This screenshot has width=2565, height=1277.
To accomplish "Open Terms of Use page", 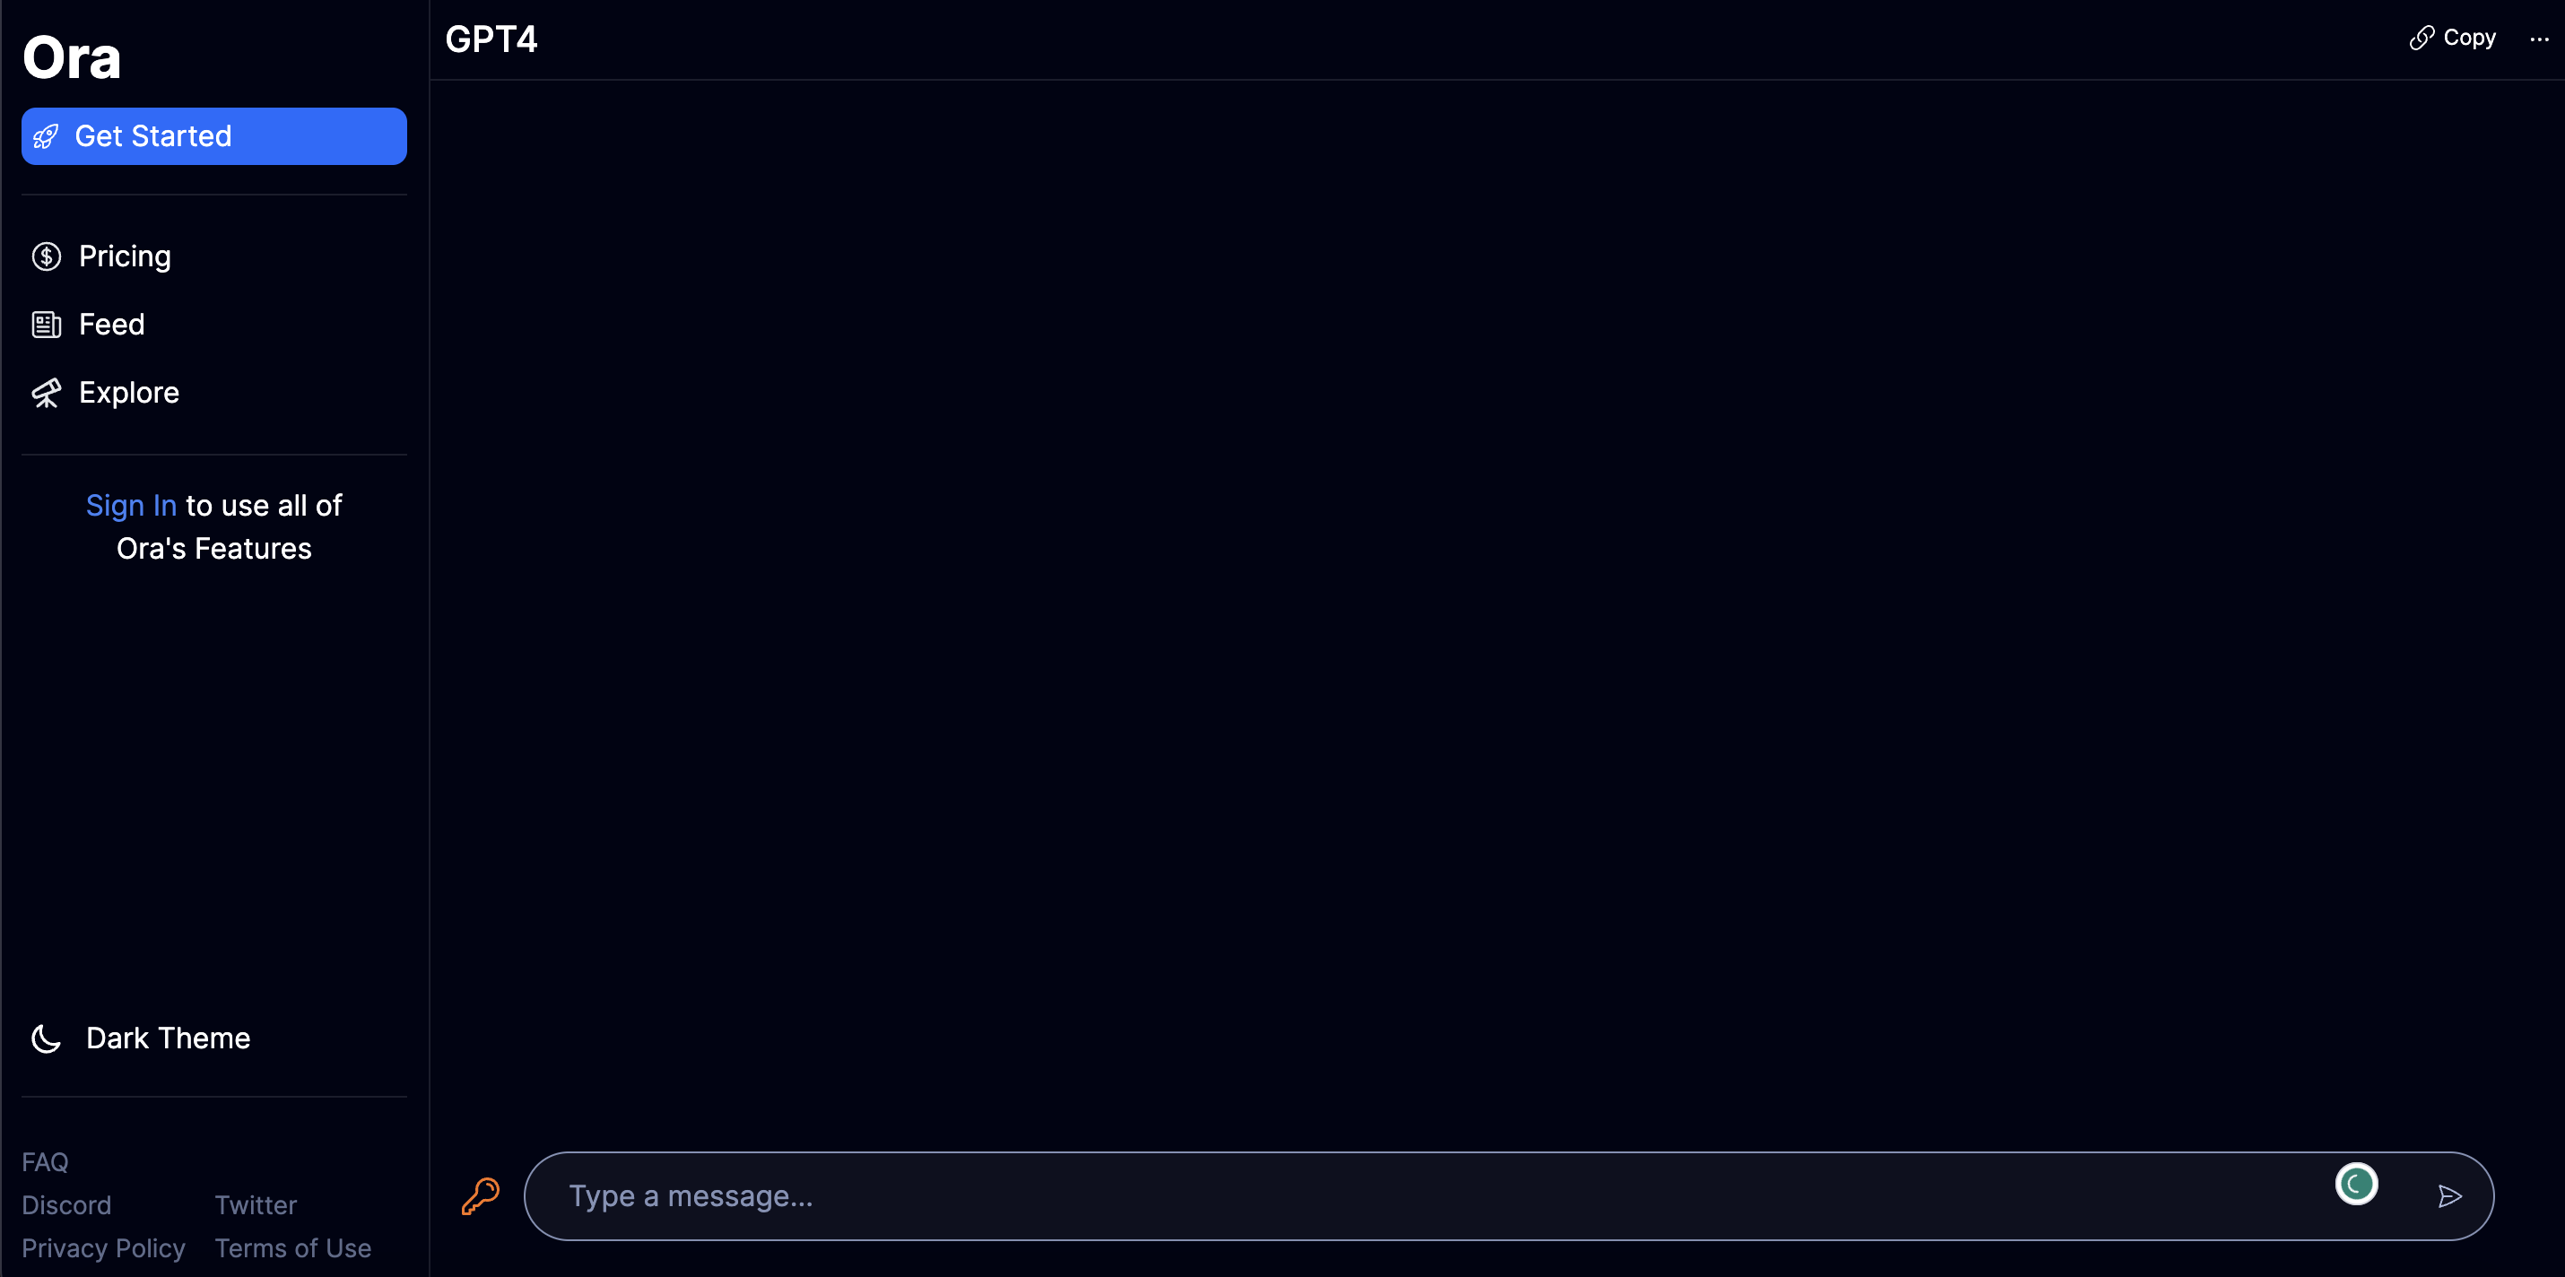I will (x=291, y=1246).
